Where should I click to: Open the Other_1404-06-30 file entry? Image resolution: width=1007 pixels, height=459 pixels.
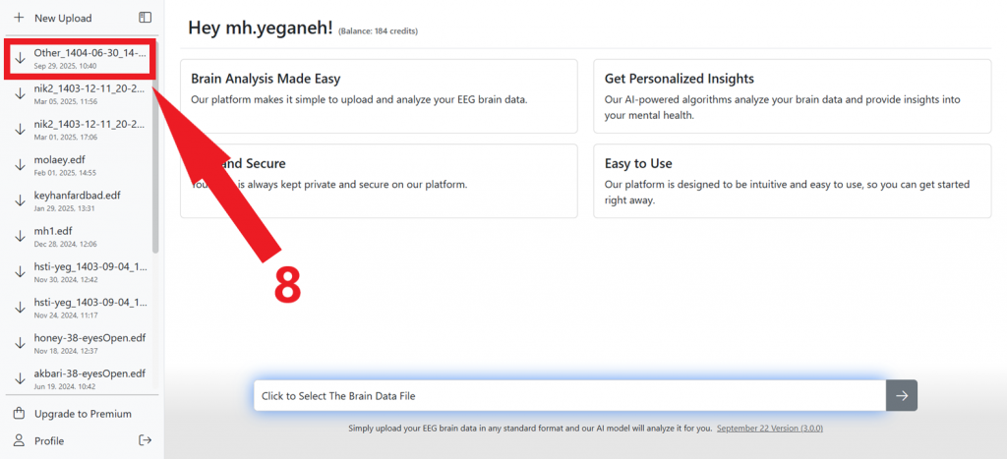[89, 58]
